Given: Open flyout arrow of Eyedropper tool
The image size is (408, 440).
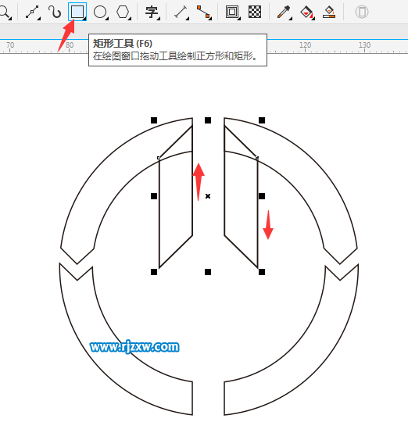Looking at the screenshot, I should (291, 19).
